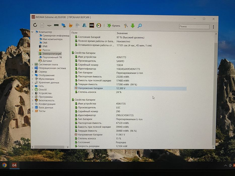Select the Оставшееся время работы row
The image size is (235, 176).
(113, 45)
